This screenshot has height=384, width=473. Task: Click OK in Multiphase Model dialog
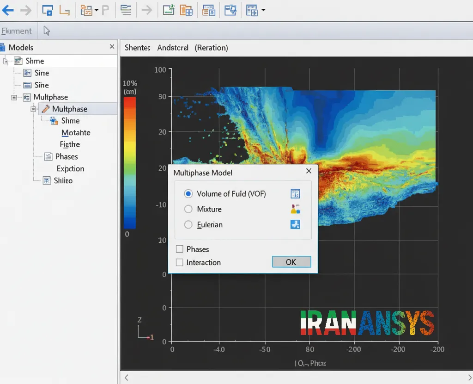tap(291, 262)
